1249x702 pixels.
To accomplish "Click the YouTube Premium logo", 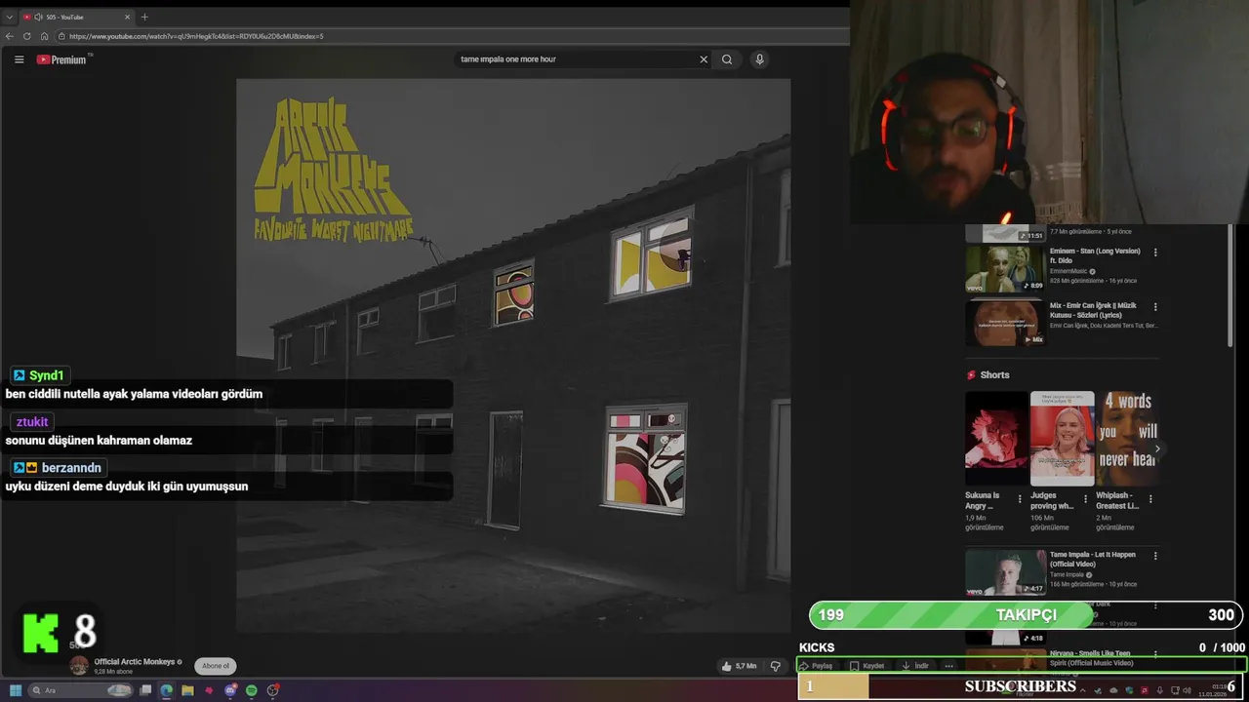I will 63,59.
